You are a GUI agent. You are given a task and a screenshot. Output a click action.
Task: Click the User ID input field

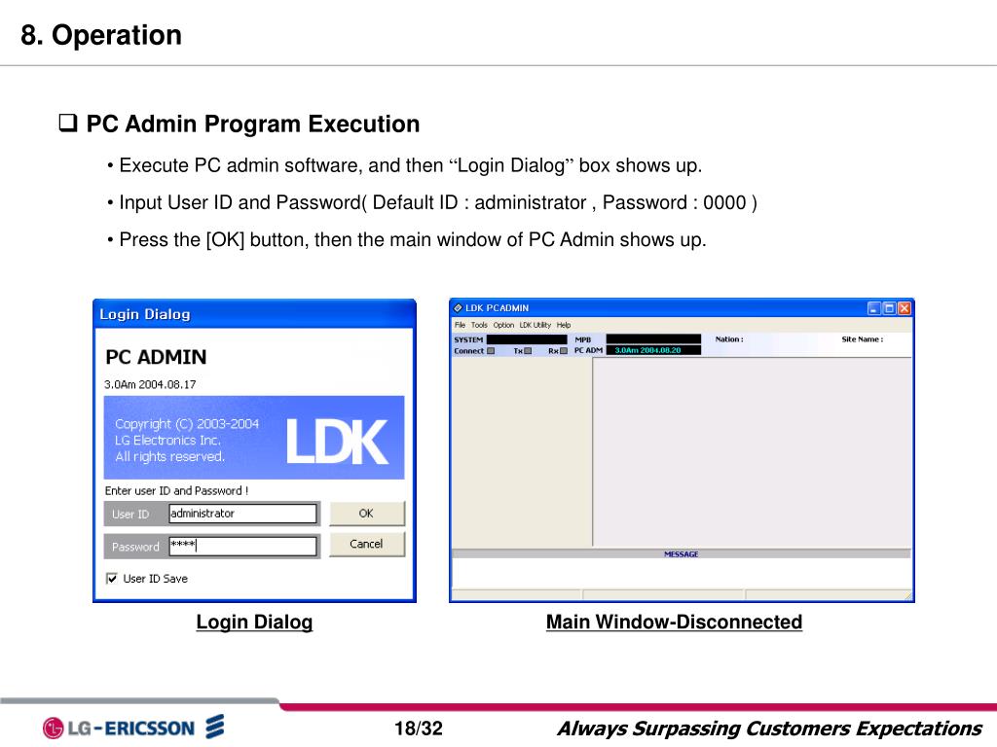[x=242, y=514]
